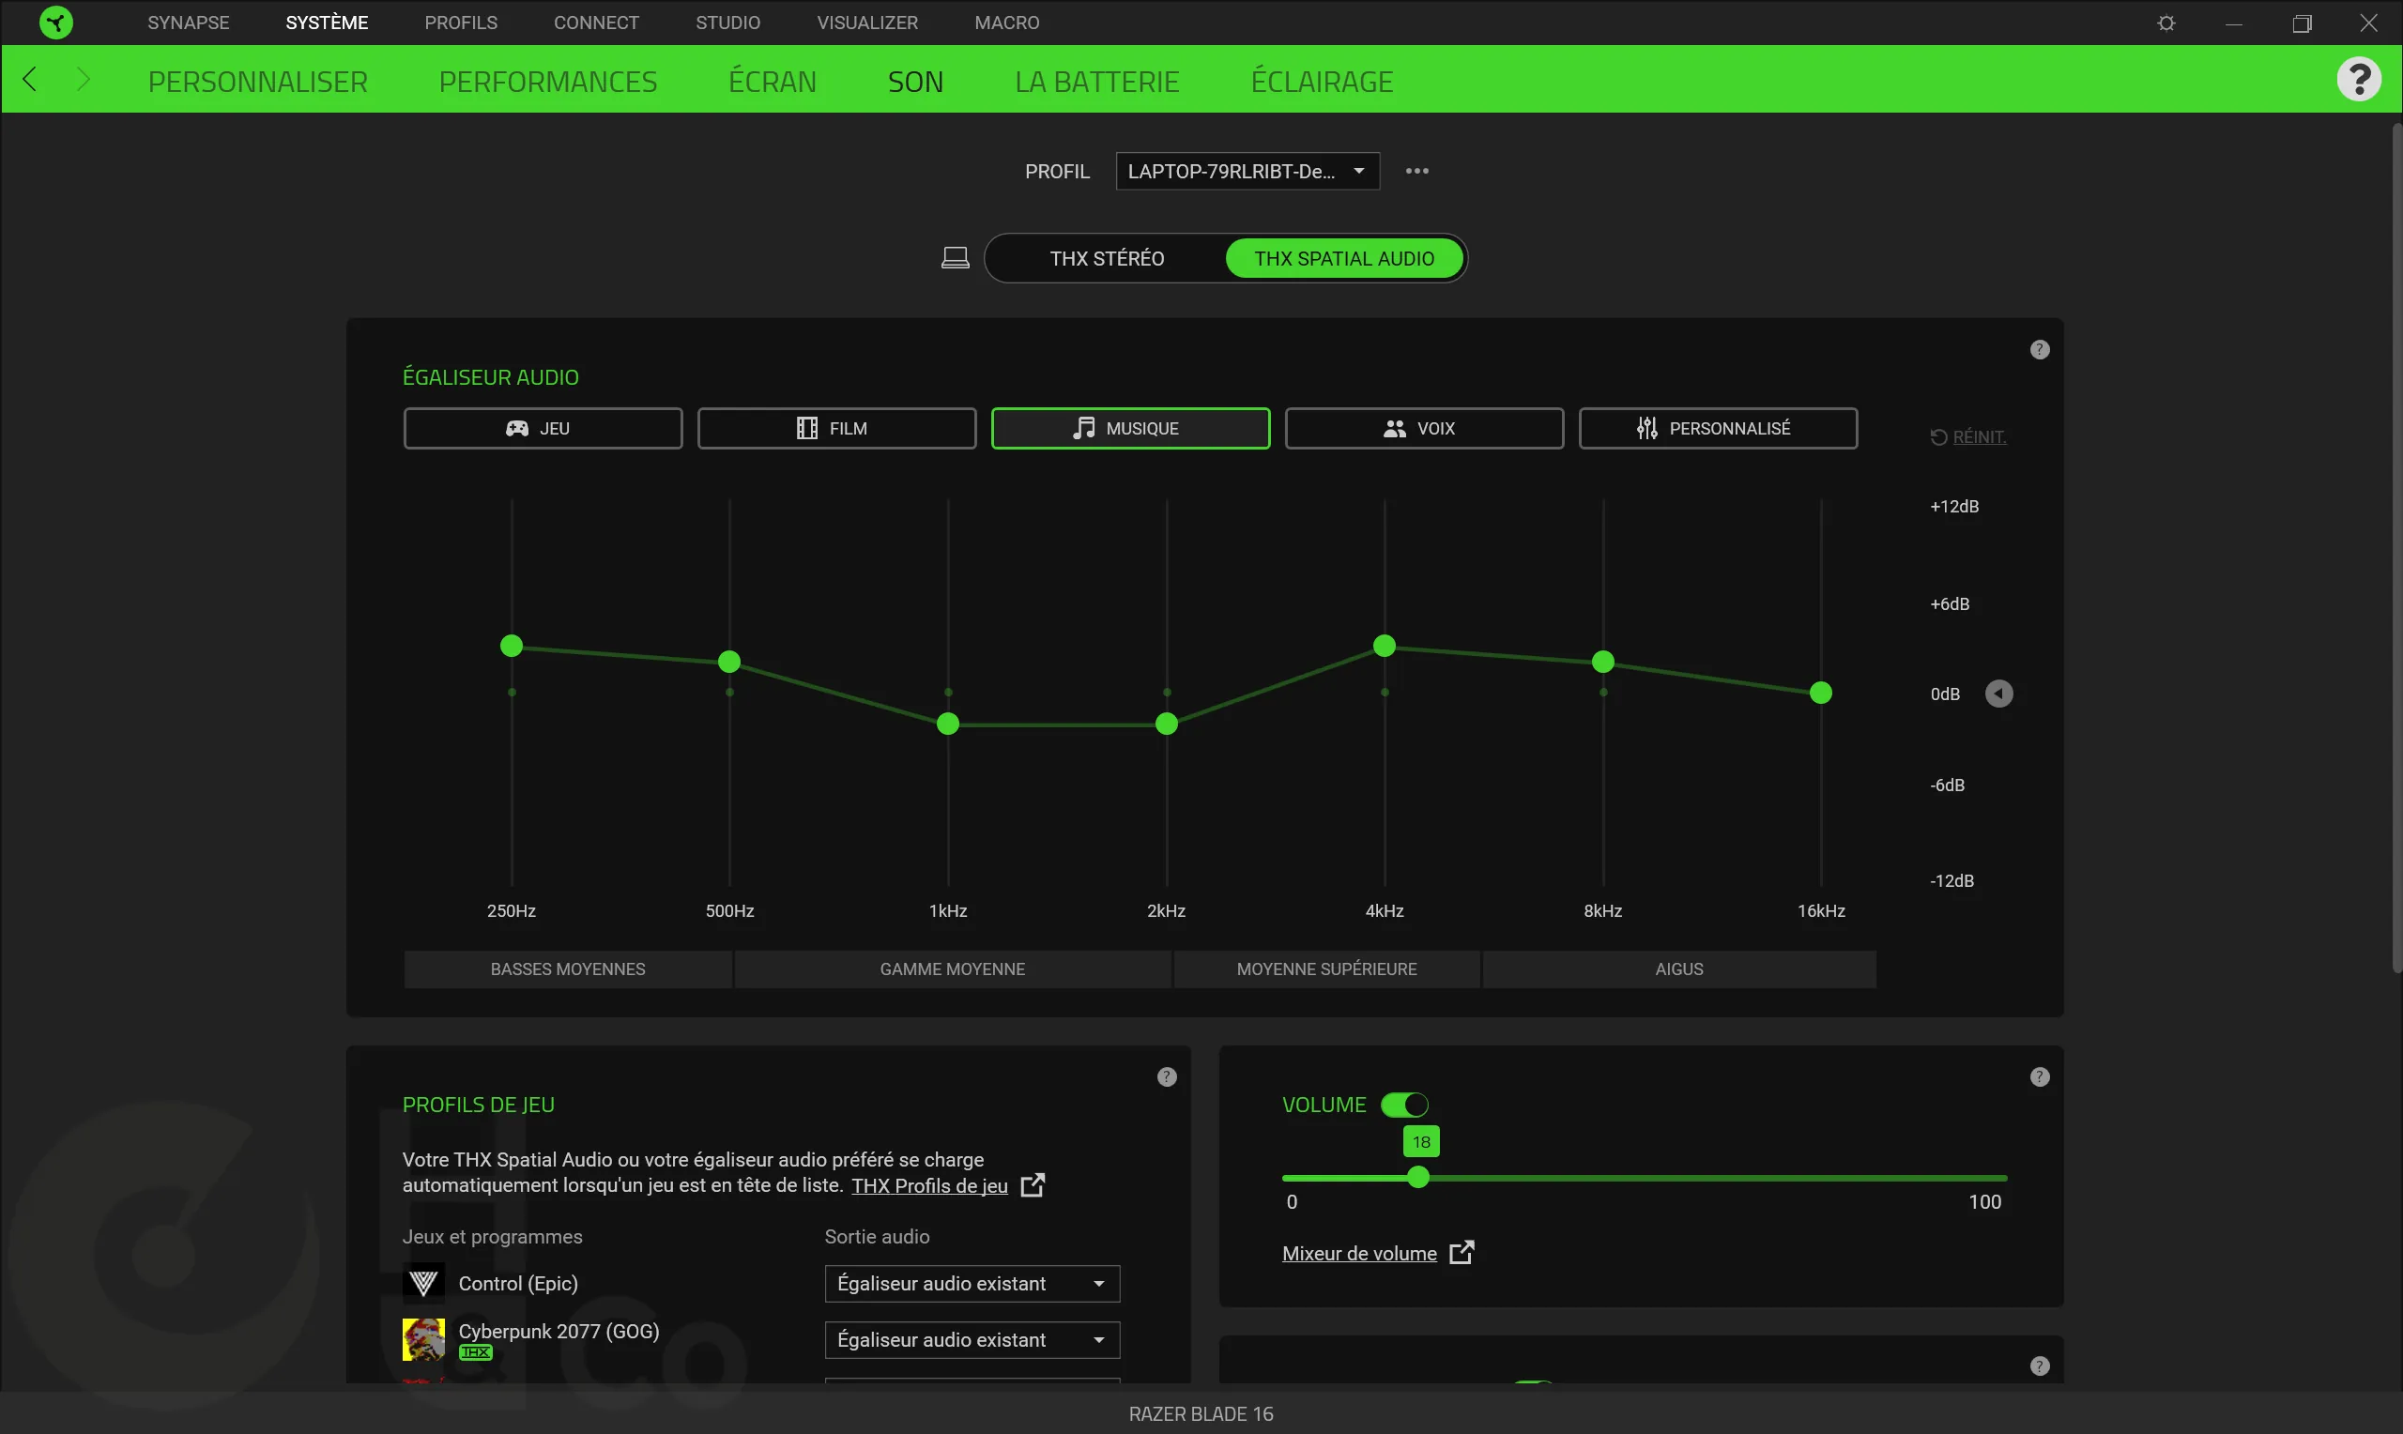Open the Synapse menu tab

click(189, 23)
